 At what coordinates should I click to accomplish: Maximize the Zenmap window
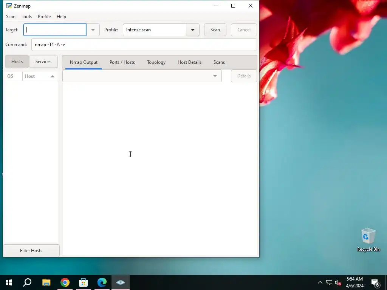[233, 6]
